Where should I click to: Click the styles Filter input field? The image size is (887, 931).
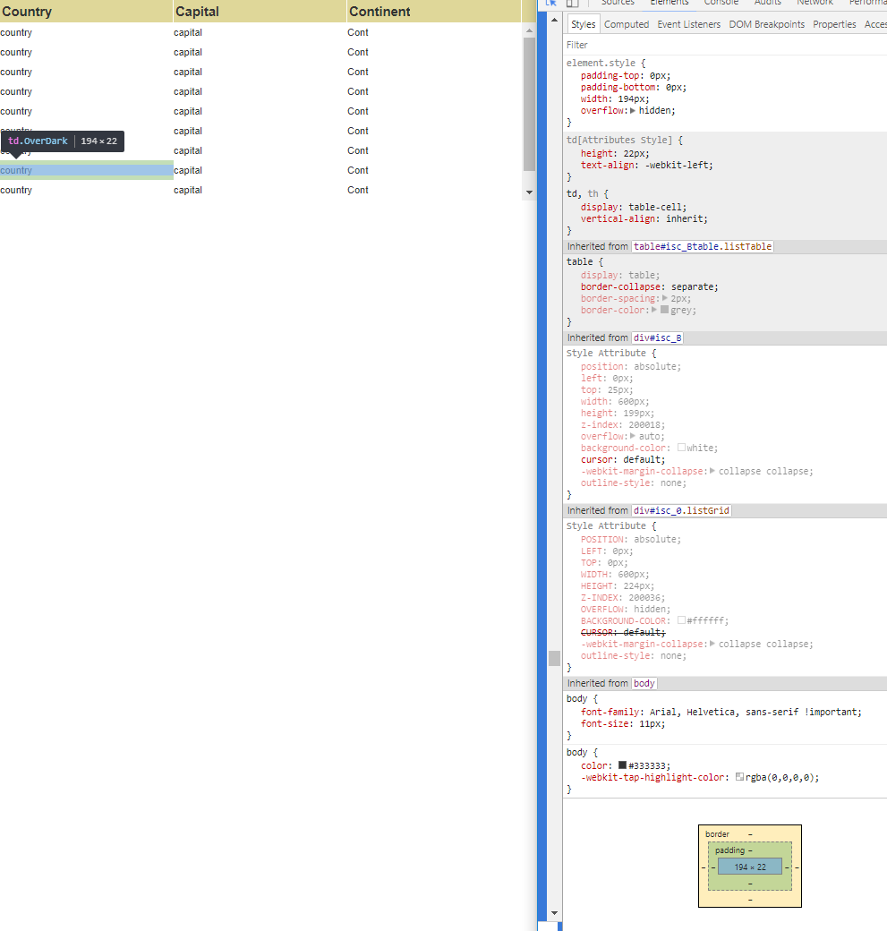(x=716, y=45)
